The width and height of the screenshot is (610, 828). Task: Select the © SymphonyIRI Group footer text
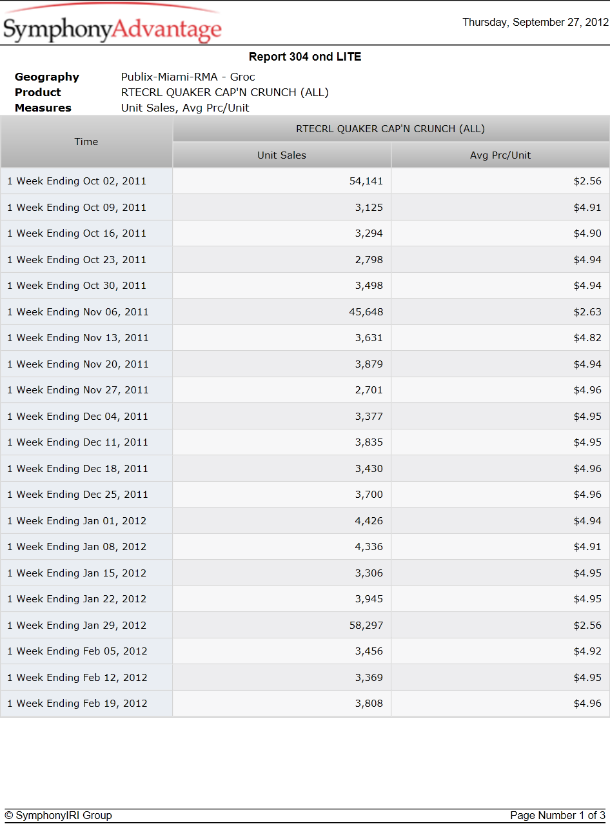58,816
